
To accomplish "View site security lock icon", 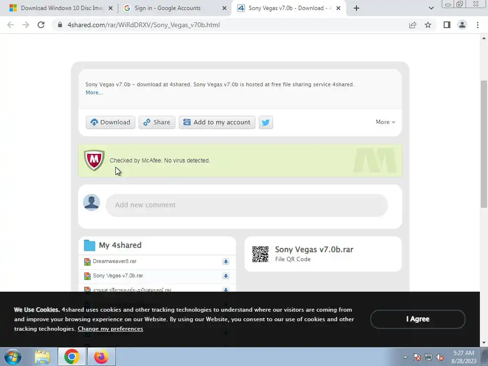I will point(60,25).
